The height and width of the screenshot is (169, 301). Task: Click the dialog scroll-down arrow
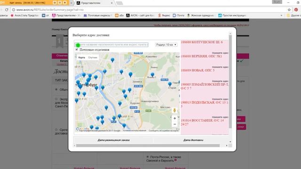tap(230, 142)
